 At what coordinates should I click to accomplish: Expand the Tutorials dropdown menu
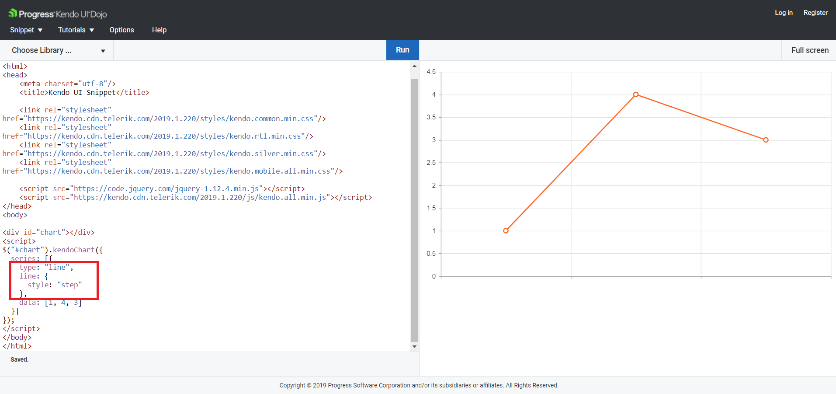click(x=76, y=30)
